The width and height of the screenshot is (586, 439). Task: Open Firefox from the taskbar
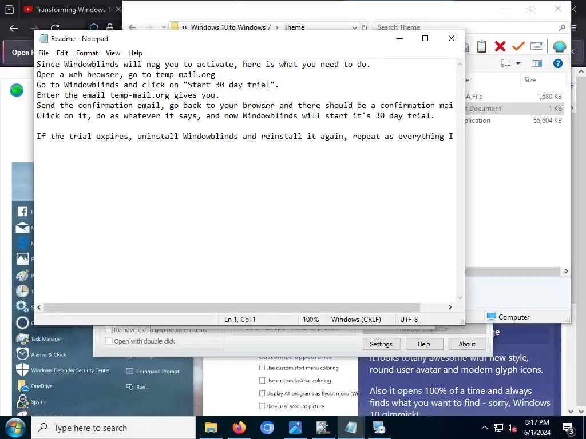tap(239, 428)
